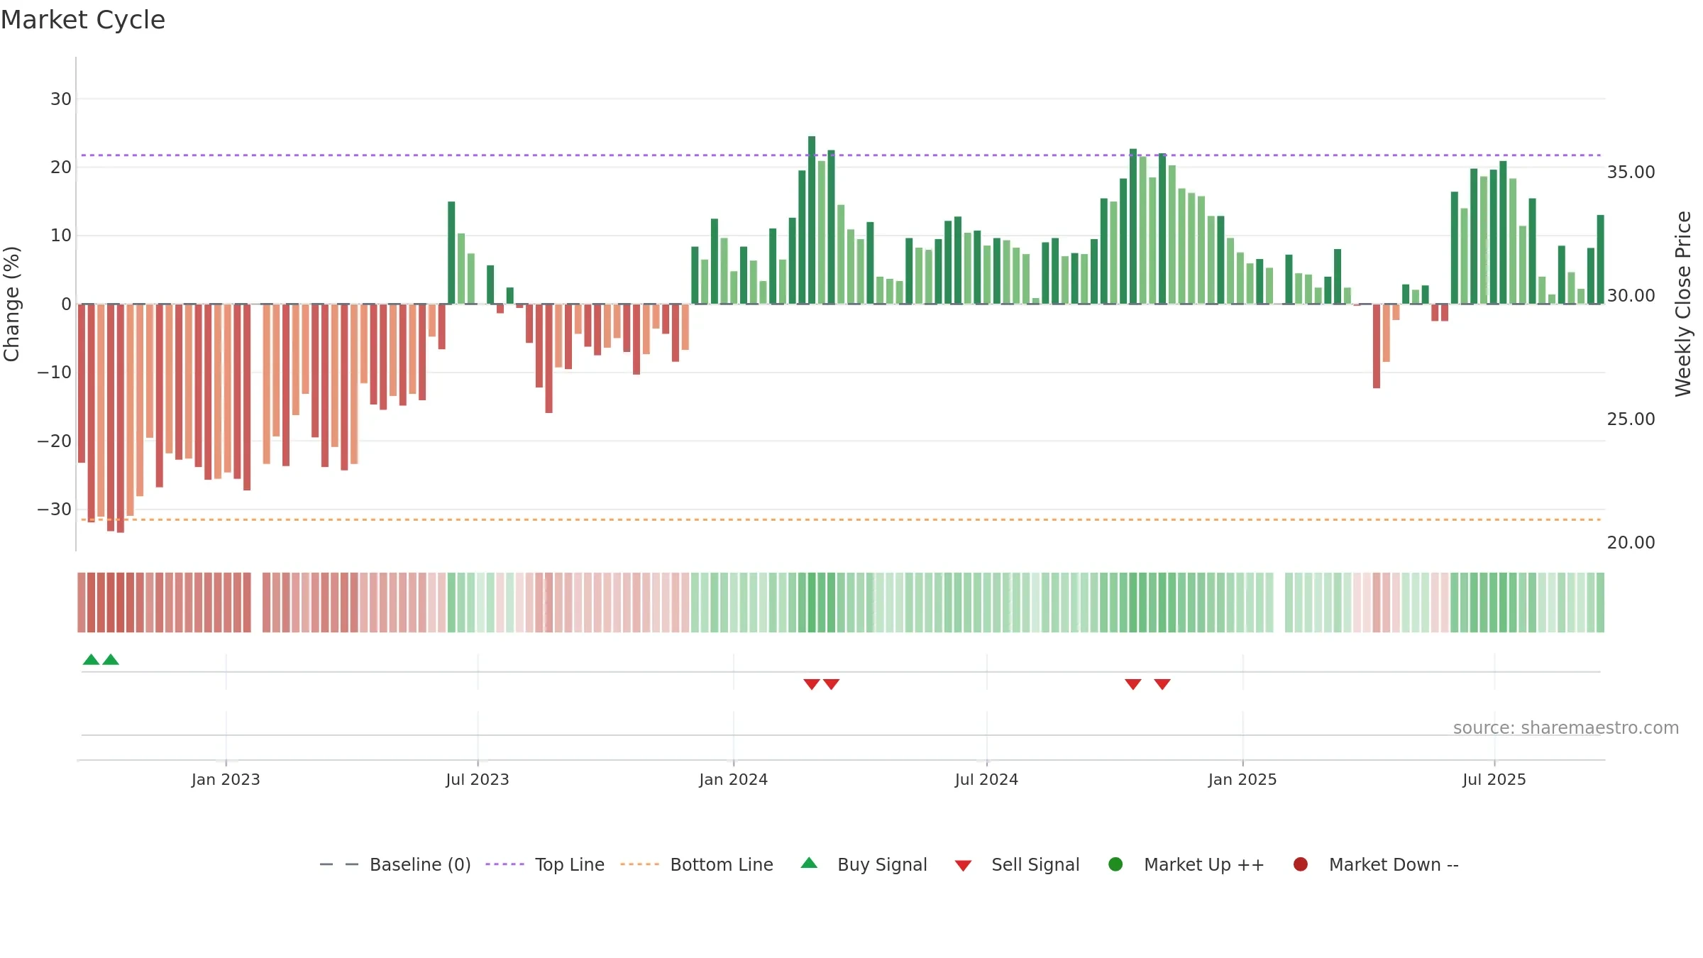Click the Bottom Line legend entry
The height and width of the screenshot is (958, 1703).
(696, 864)
